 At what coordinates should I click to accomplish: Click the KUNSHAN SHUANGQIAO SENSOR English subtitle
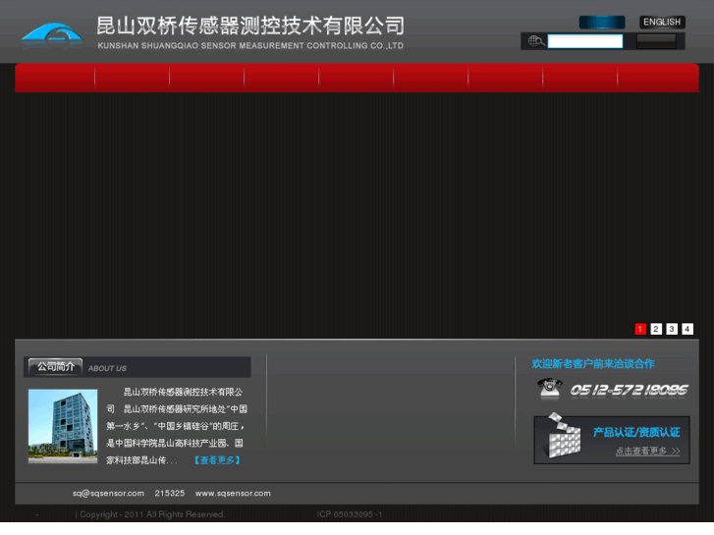(250, 45)
